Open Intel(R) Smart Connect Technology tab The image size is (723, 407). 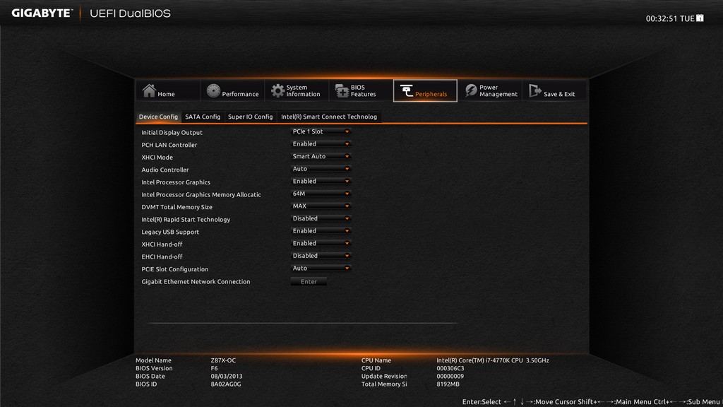pos(329,117)
